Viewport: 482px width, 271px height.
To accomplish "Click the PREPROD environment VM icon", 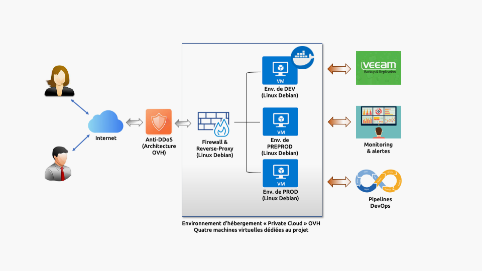I will pyautogui.click(x=280, y=122).
